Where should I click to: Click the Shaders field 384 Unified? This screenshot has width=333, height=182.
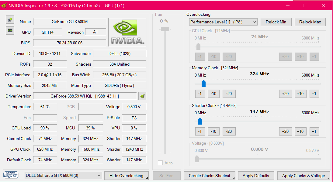[x=120, y=64]
